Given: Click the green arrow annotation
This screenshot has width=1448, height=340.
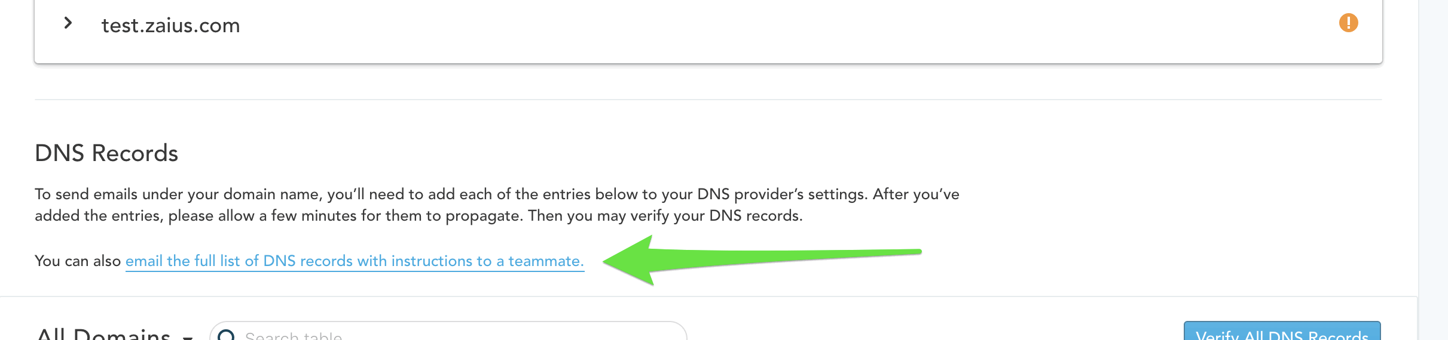Looking at the screenshot, I should 762,260.
